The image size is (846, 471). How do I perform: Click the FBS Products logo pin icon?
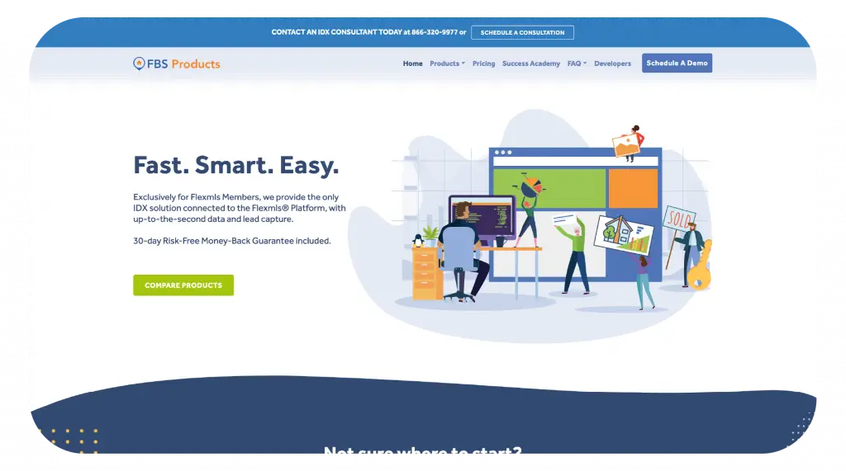[139, 64]
